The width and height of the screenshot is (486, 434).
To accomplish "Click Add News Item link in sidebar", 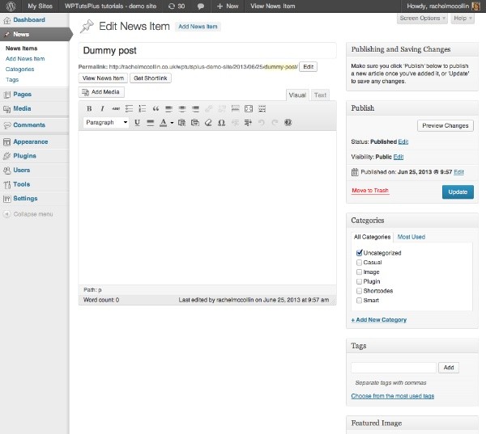I will (x=25, y=59).
